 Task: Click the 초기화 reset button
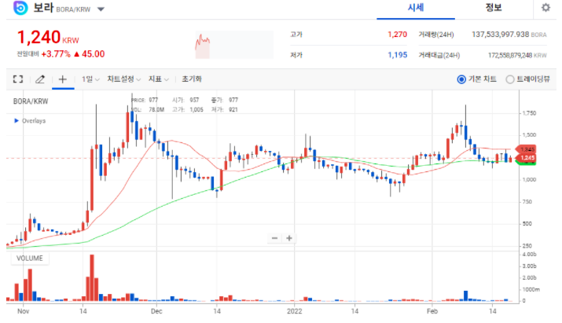pyautogui.click(x=192, y=79)
